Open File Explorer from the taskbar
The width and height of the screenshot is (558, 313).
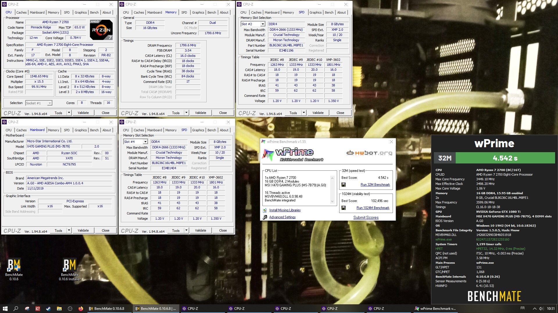coord(59,309)
